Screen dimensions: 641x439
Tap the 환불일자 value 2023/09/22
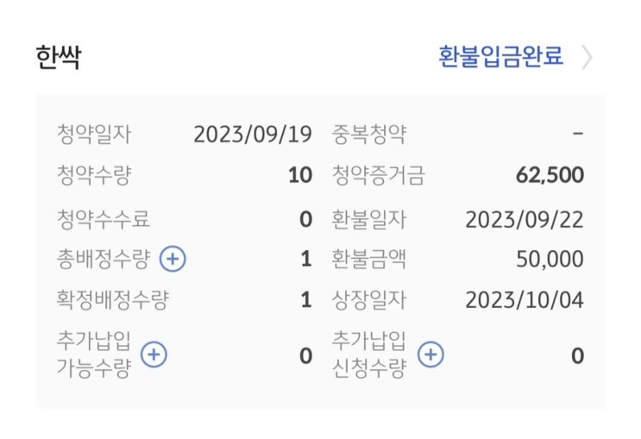point(525,219)
